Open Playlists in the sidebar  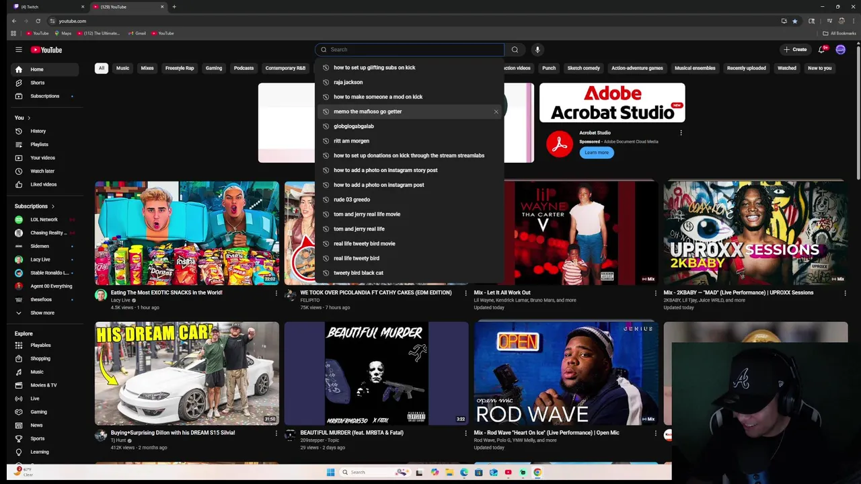click(x=39, y=145)
